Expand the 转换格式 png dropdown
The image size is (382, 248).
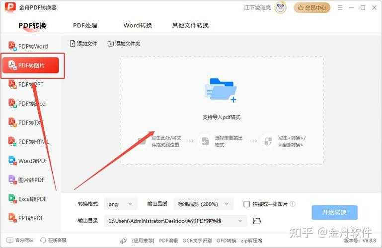[x=122, y=204]
